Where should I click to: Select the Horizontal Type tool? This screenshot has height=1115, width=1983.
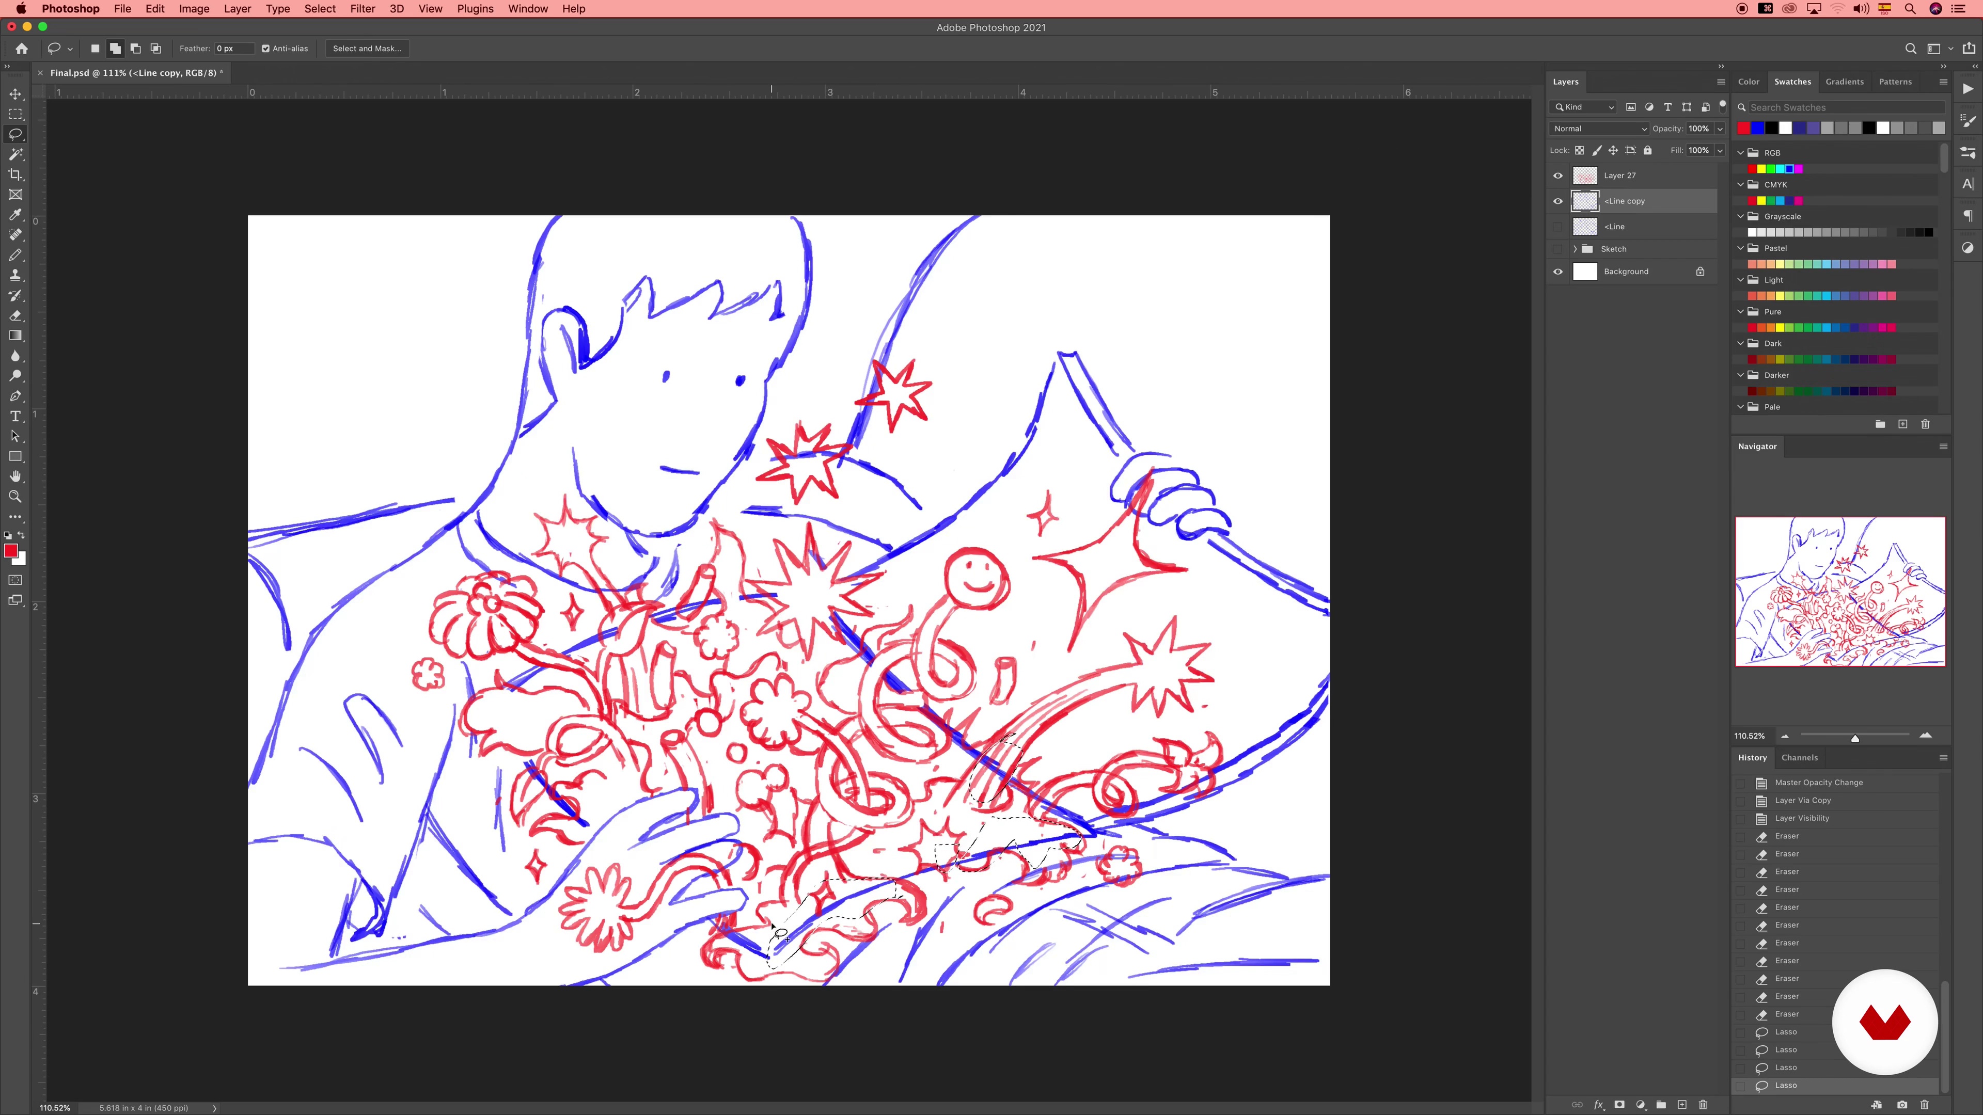pyautogui.click(x=15, y=416)
